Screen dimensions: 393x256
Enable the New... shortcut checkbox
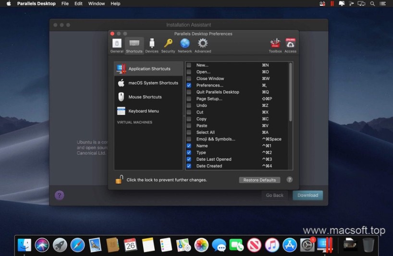(x=189, y=65)
